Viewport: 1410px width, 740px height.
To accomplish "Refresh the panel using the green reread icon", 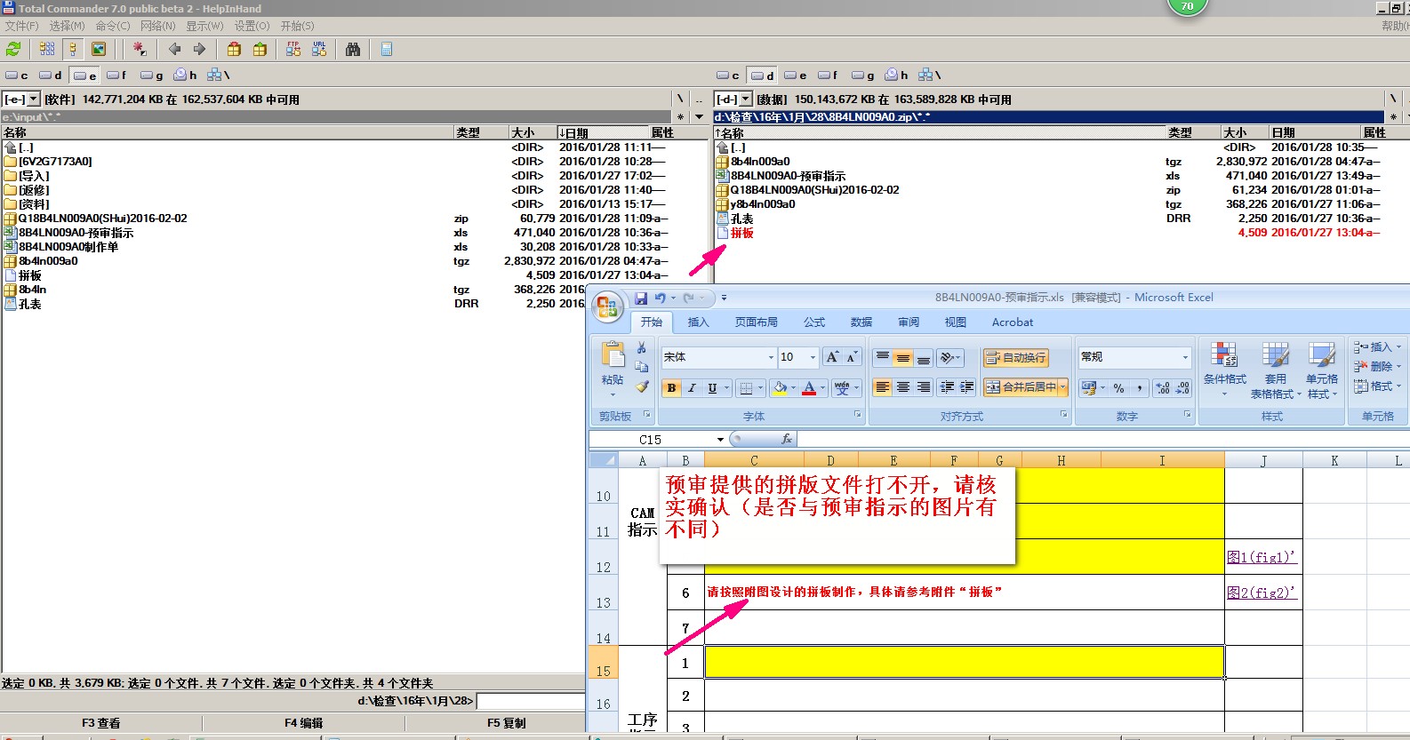I will 13,49.
